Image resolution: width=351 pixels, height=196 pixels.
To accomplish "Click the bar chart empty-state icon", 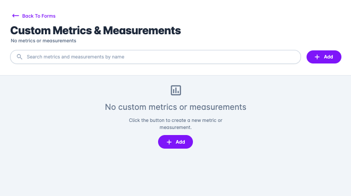I will (176, 90).
